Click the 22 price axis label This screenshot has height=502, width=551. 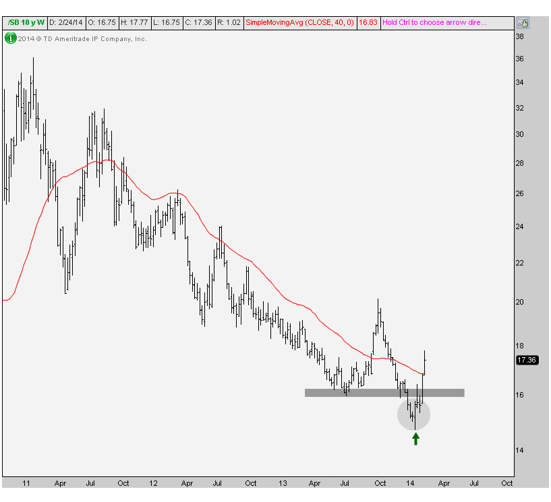click(519, 263)
